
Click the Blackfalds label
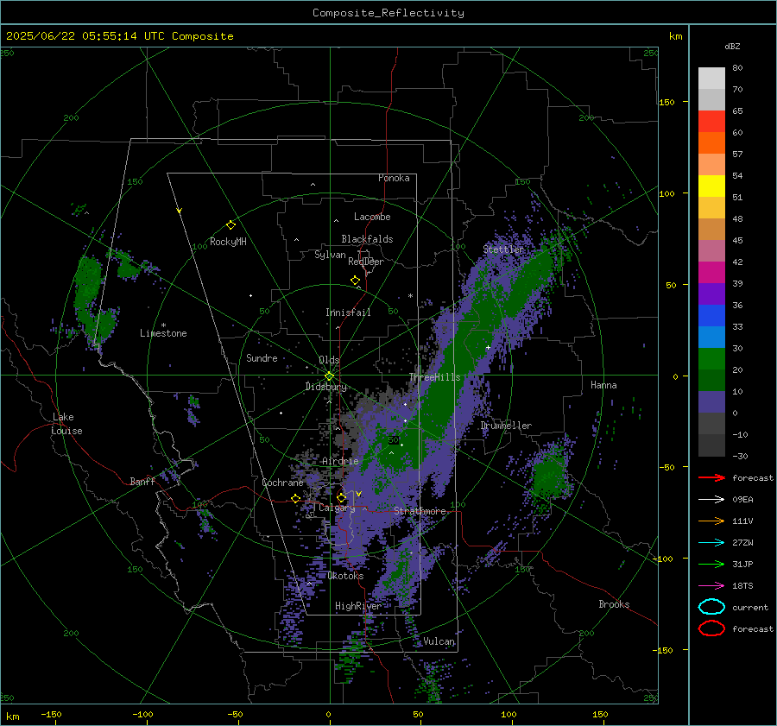367,239
